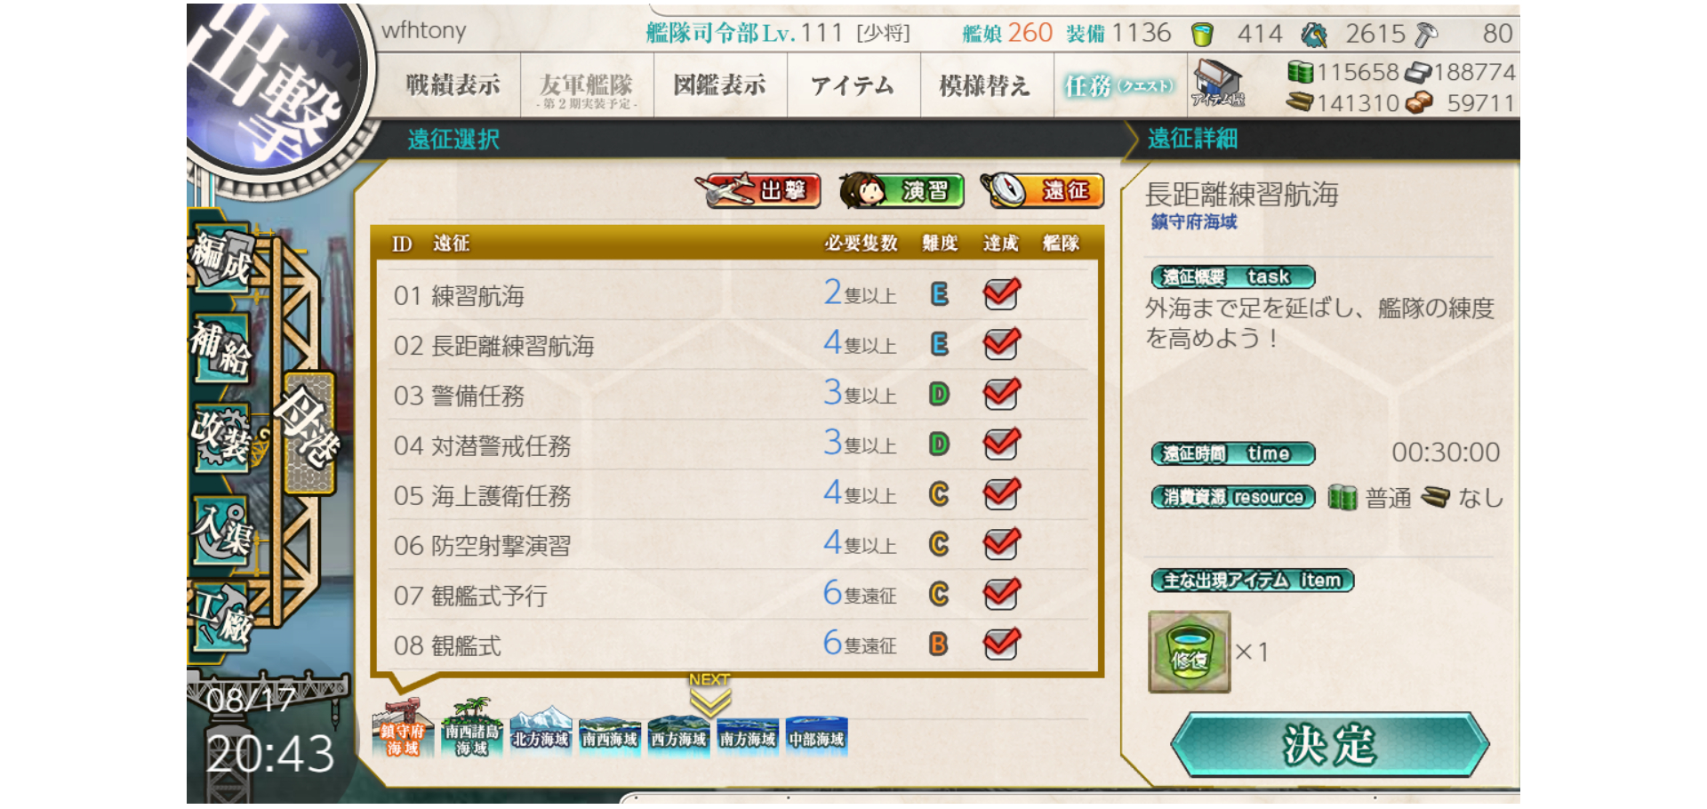Click the 08 観艦式 completion checkmark
The width and height of the screenshot is (1707, 809).
coord(1001,644)
